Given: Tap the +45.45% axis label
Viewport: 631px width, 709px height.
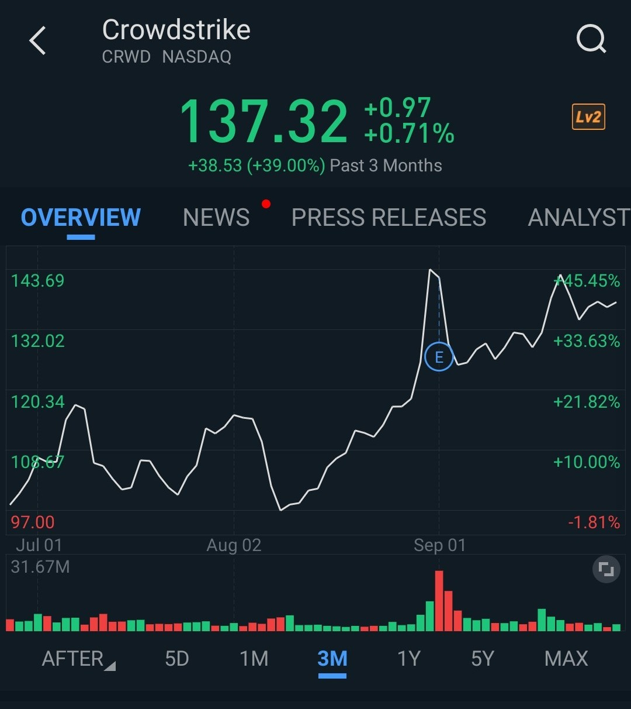Looking at the screenshot, I should coord(587,281).
